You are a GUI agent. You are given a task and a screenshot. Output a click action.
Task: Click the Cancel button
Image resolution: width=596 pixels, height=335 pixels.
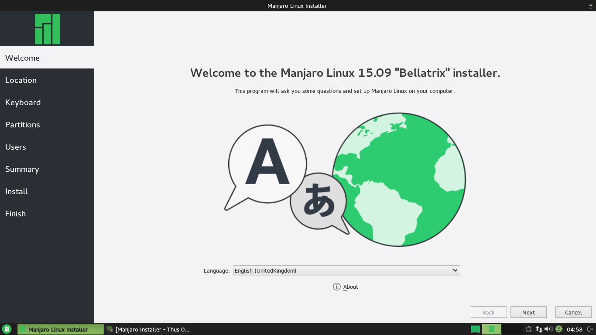[573, 312]
